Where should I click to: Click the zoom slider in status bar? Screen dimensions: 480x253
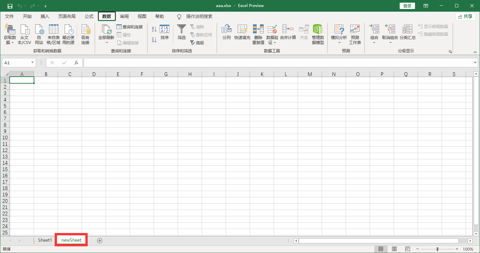437,249
